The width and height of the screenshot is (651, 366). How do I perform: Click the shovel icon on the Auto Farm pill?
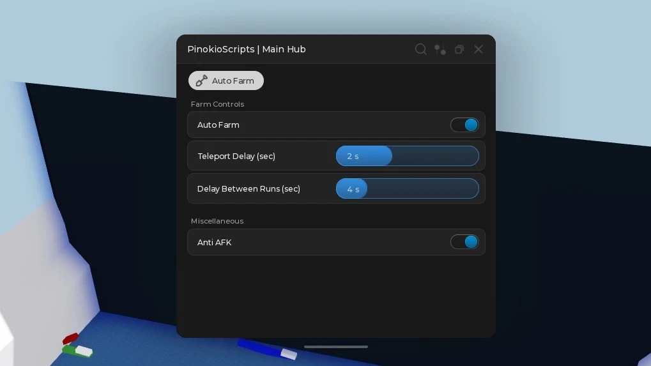pos(201,80)
